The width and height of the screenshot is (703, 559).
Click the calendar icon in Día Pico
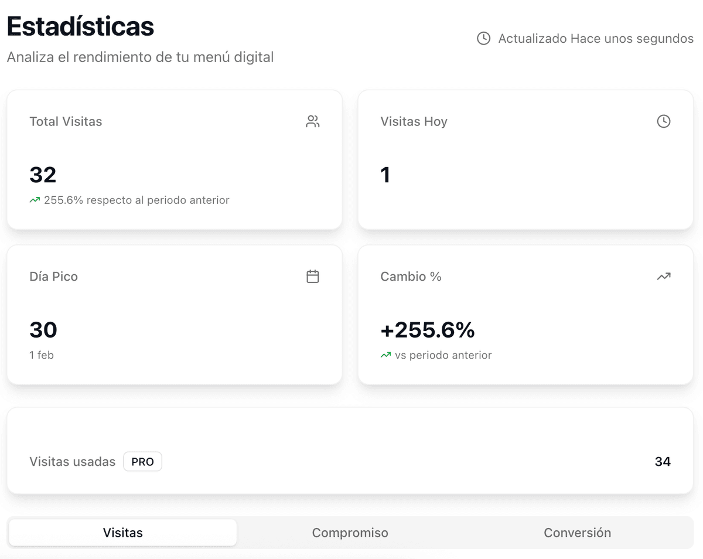coord(313,277)
